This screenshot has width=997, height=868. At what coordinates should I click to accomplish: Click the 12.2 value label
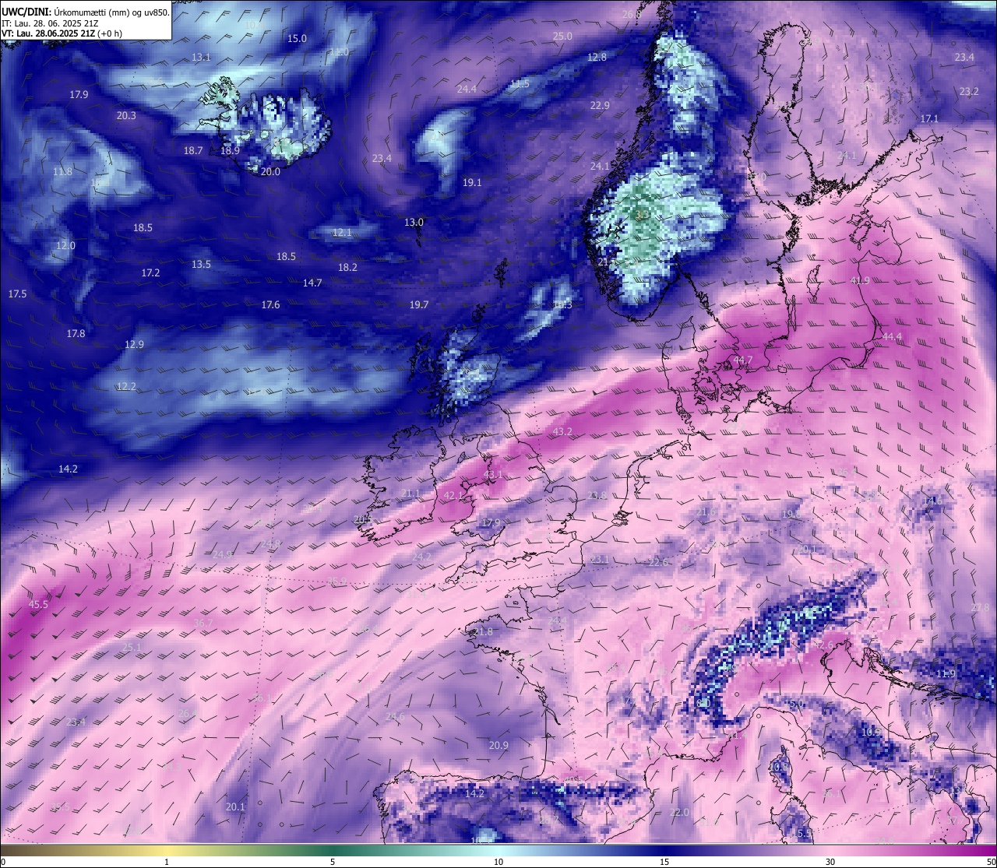coord(126,386)
